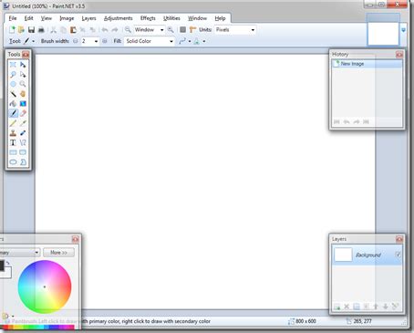
Task: Select the Eraser tool
Action: 23,113
